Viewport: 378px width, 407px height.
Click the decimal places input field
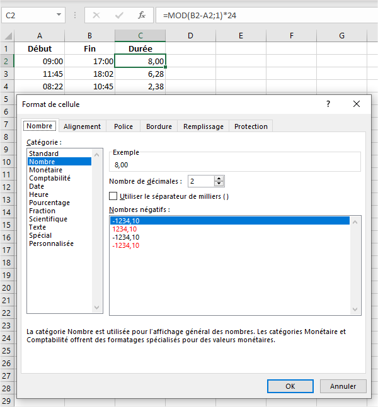pyautogui.click(x=201, y=181)
